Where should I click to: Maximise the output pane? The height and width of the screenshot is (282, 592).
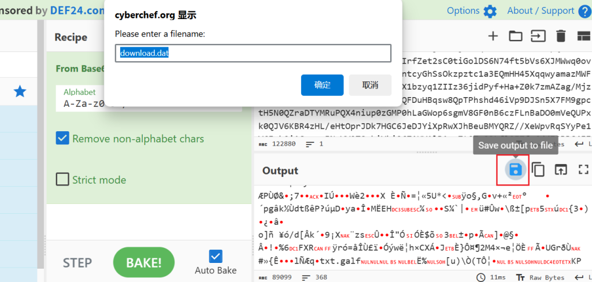tap(583, 170)
